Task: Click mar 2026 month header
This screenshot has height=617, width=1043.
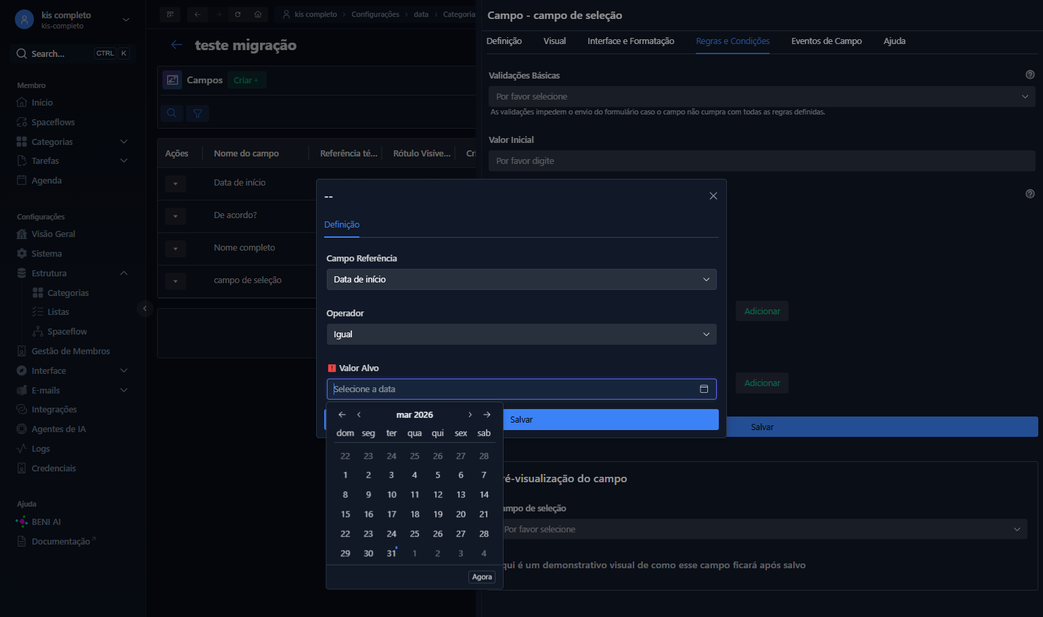Action: click(414, 414)
